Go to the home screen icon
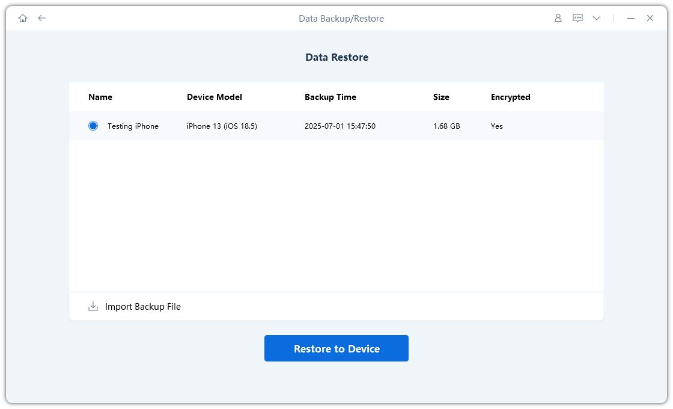 tap(23, 19)
